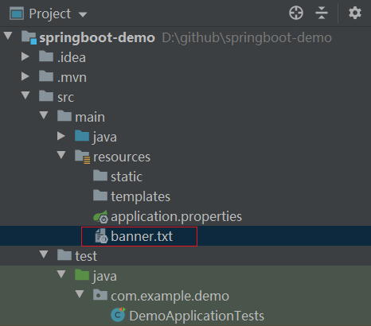Expand the main java folder arrow
This screenshot has width=371, height=326.
61,136
